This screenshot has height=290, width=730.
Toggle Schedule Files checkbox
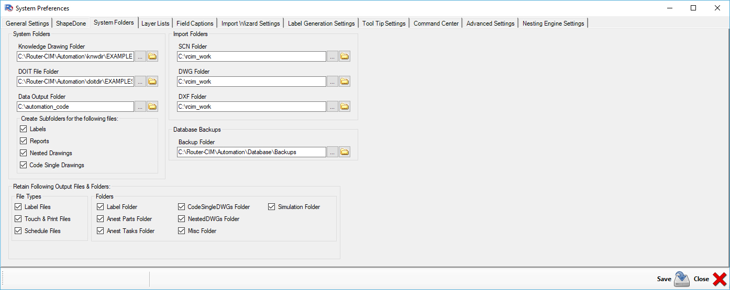pos(18,231)
